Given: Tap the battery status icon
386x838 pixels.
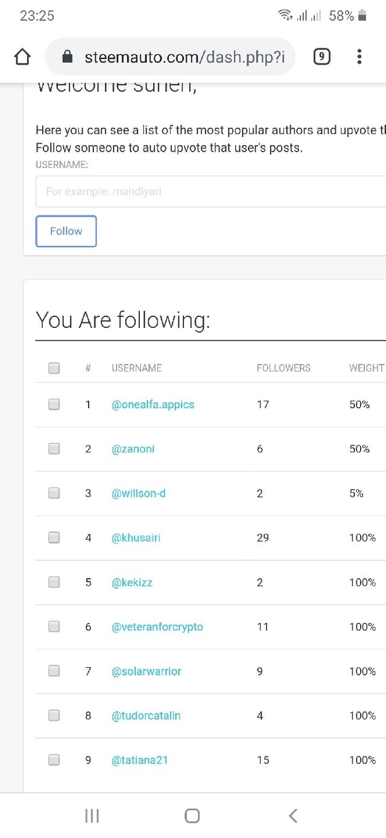Looking at the screenshot, I should (362, 16).
